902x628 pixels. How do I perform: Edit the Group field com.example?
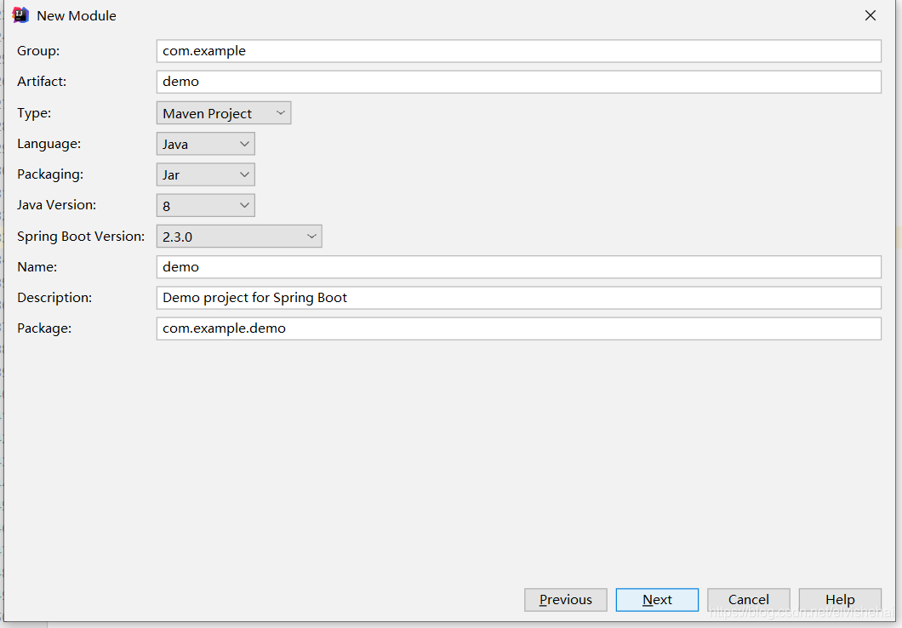(x=518, y=51)
